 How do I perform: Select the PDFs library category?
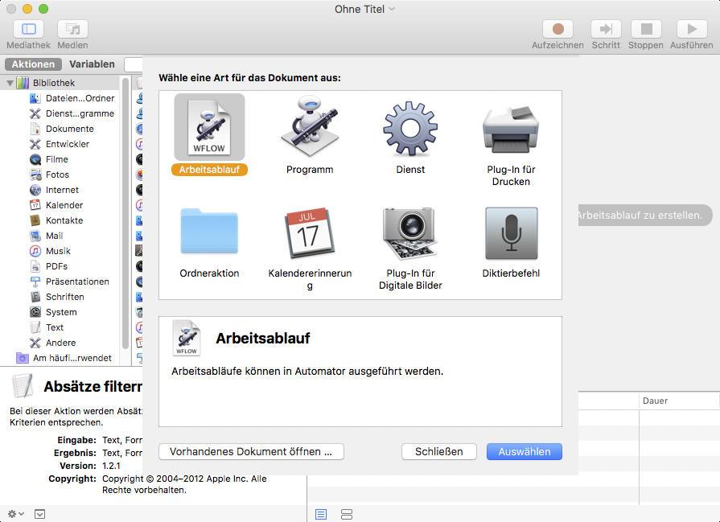tap(49, 265)
